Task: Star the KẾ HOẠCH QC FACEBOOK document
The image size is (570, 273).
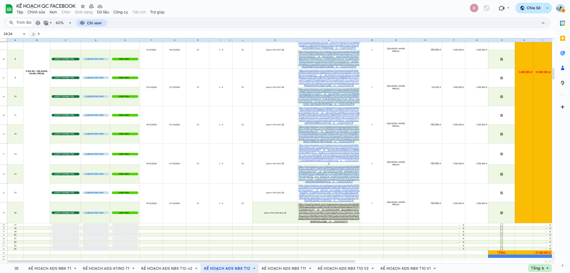Action: coord(83,6)
